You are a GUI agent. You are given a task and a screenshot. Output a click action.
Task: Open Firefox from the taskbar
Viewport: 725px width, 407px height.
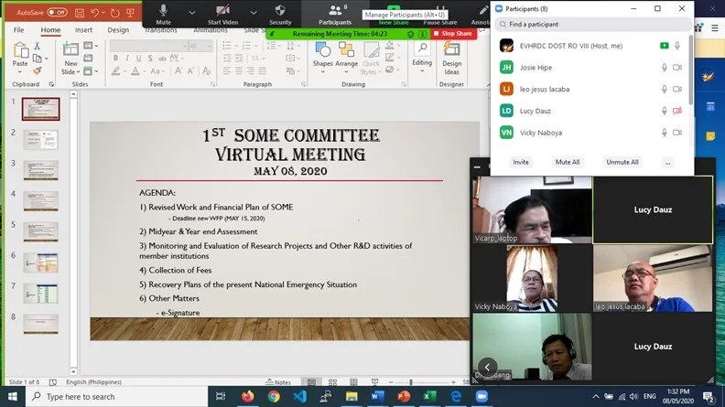248,396
